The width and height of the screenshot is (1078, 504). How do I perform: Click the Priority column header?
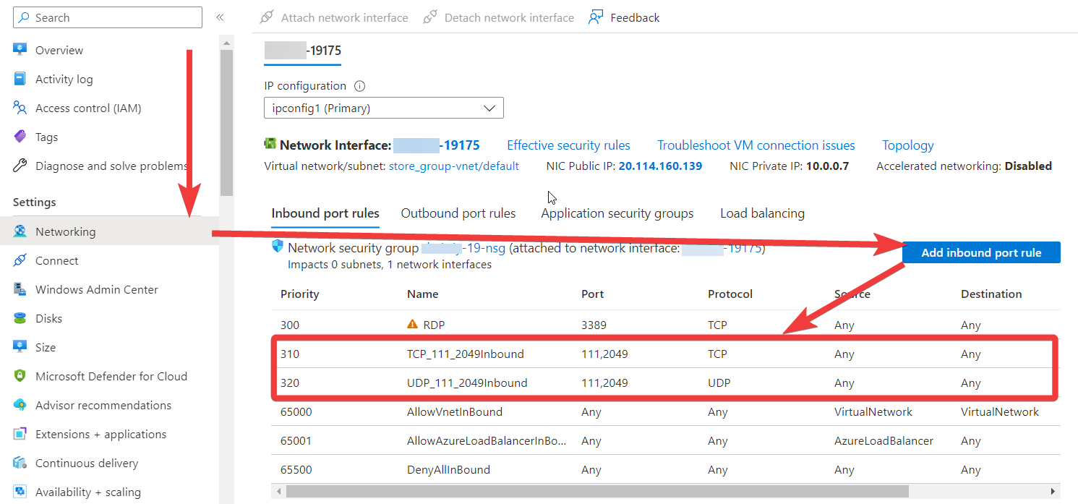[300, 294]
